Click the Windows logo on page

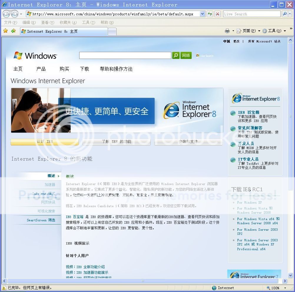[35, 56]
